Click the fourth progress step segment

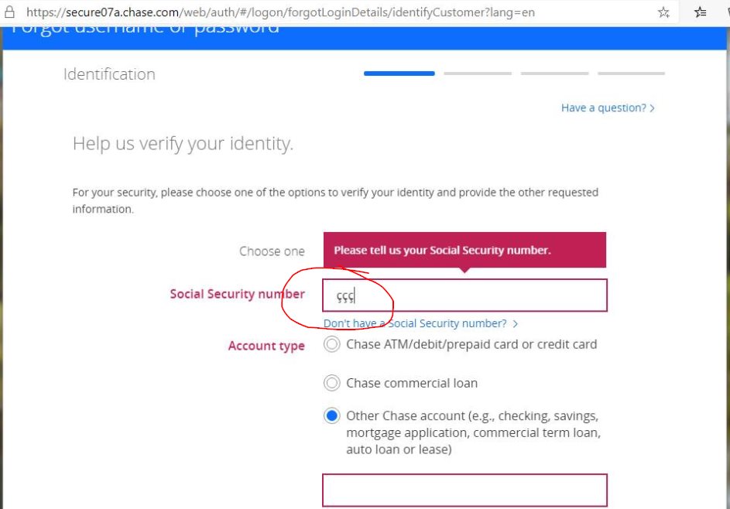tap(631, 73)
